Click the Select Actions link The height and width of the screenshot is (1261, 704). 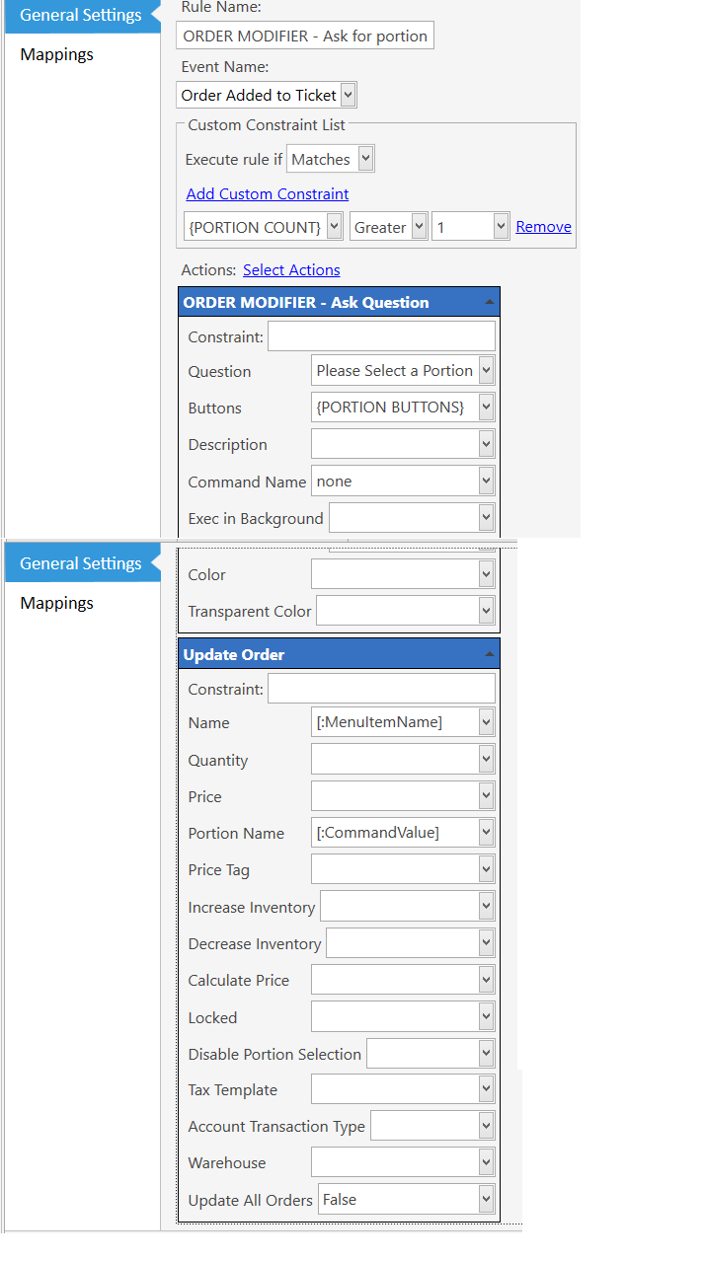291,269
